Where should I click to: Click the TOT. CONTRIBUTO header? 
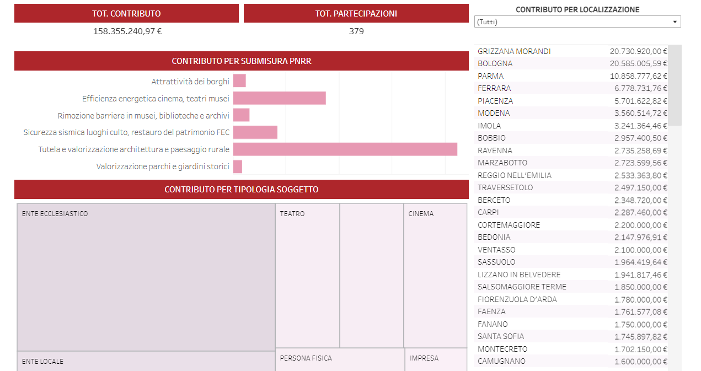coord(126,13)
